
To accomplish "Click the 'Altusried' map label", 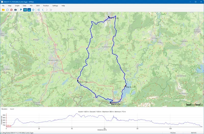I will pos(36,40).
